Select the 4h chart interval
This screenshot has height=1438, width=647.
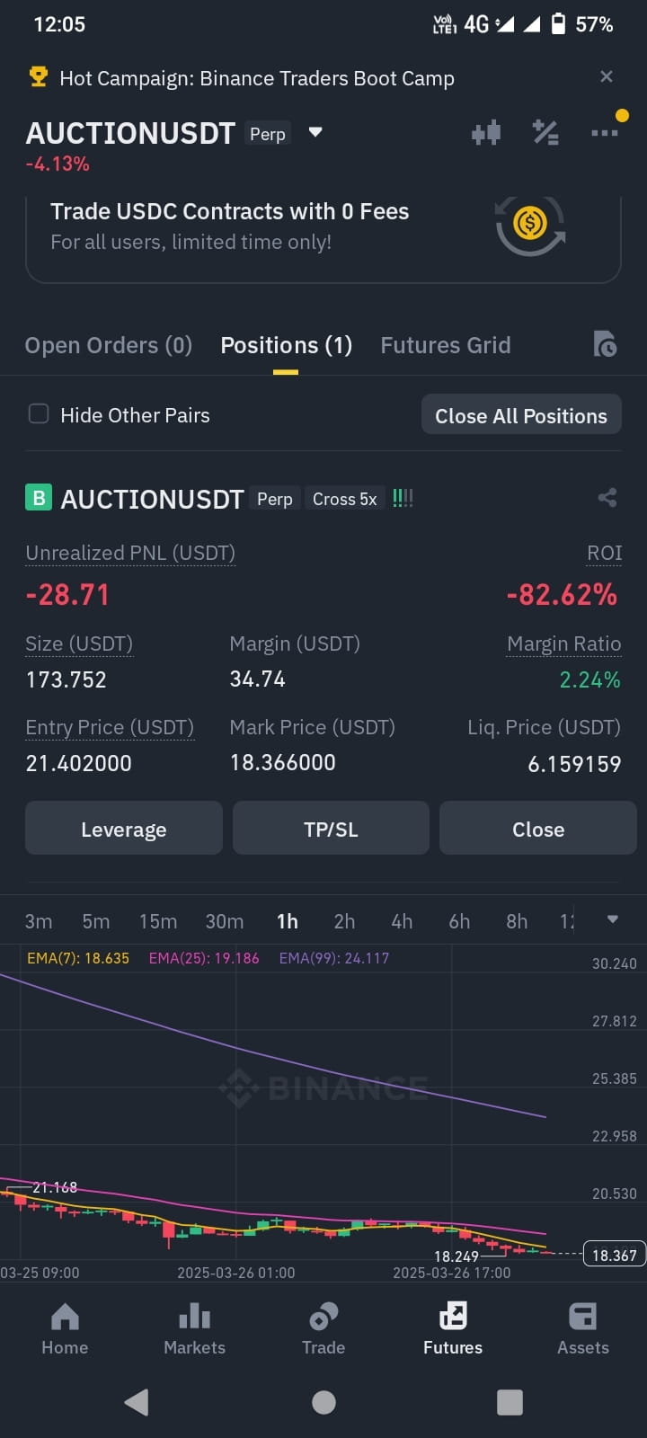(x=402, y=921)
